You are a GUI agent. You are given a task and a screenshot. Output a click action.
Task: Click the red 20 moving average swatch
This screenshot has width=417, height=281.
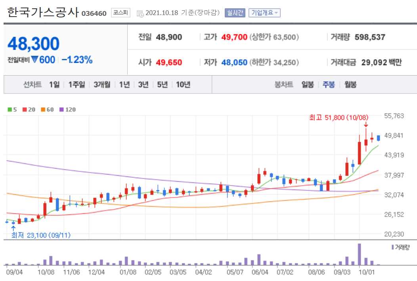(x=25, y=109)
